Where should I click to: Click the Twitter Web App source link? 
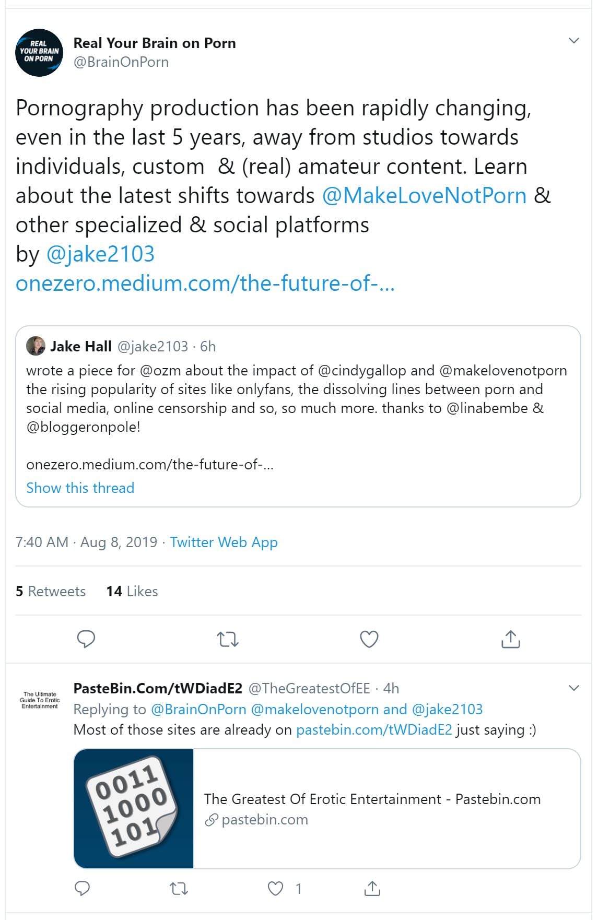[x=224, y=542]
